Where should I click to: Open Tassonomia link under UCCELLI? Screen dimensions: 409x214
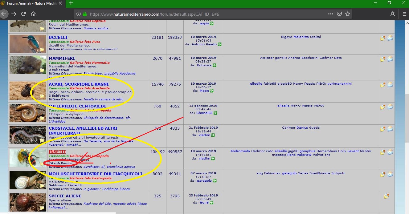pos(59,42)
